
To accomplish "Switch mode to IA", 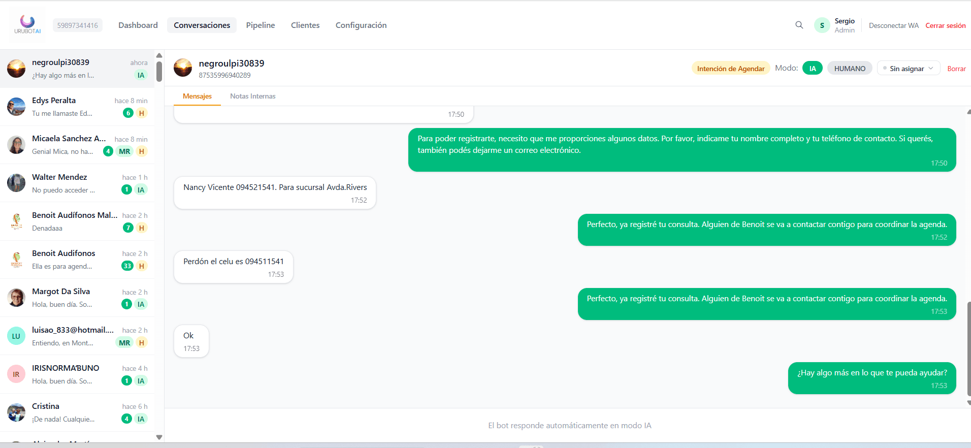I will [813, 68].
